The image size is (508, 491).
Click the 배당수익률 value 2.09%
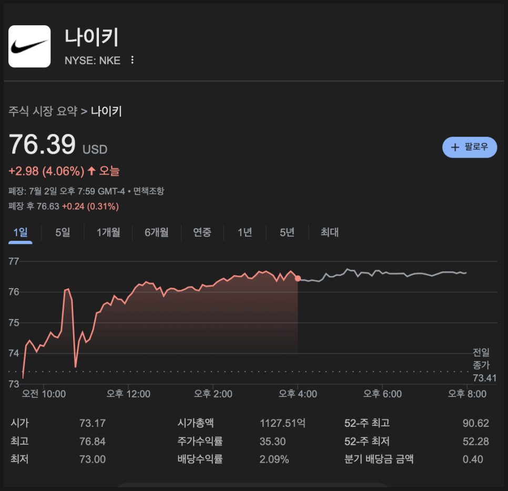point(274,459)
